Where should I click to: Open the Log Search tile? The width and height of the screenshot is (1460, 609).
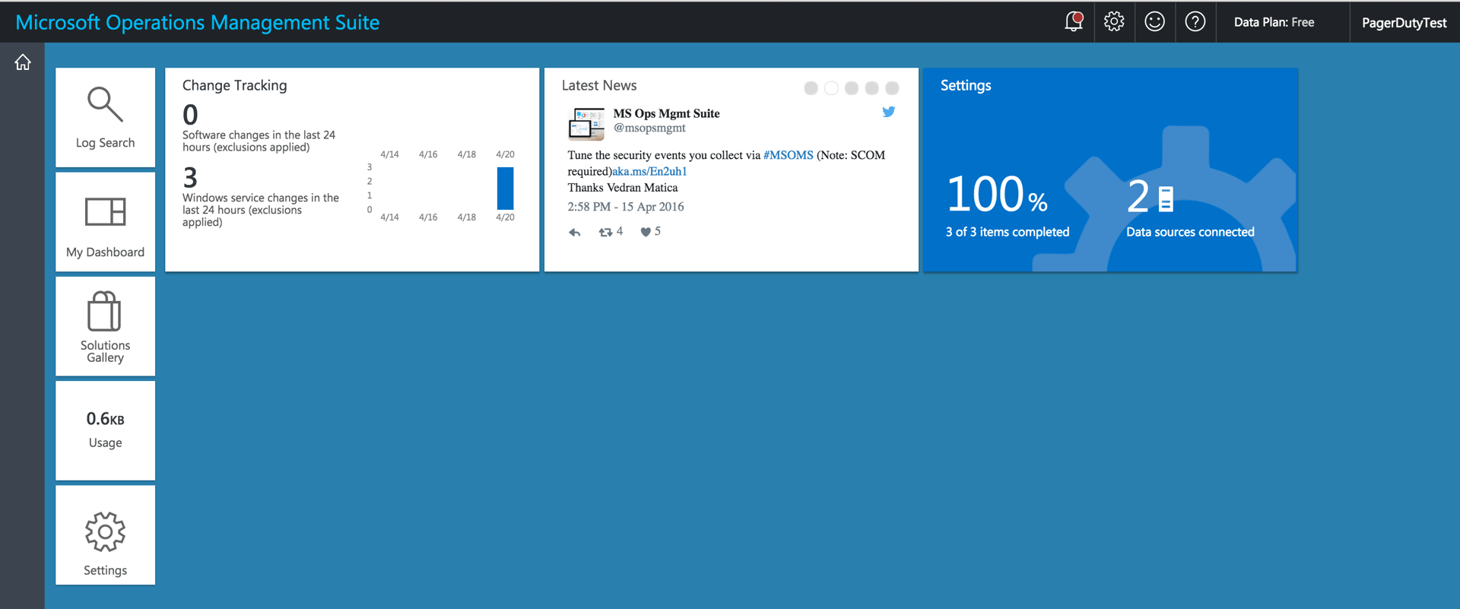coord(105,117)
